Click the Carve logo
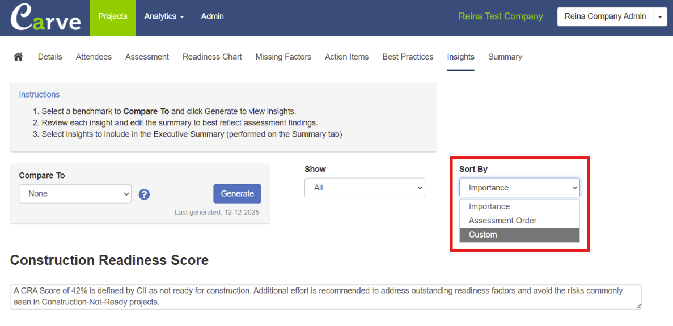 [x=45, y=18]
